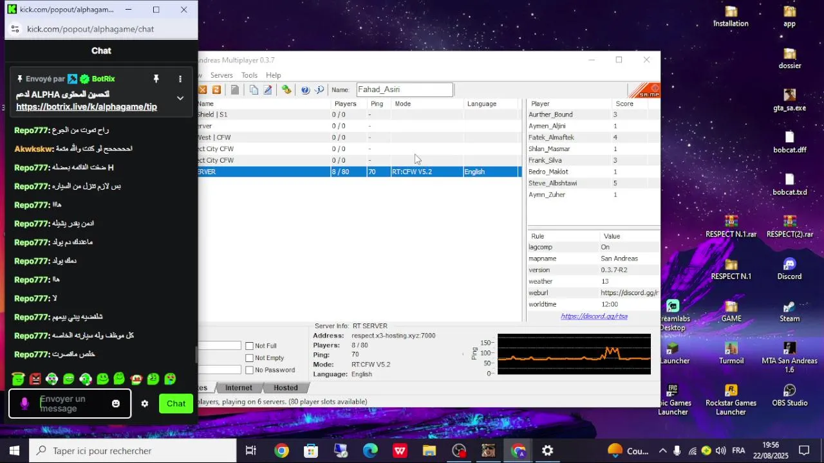Click the SA:MP logo in the toolbar
824x463 pixels.
tap(644, 90)
